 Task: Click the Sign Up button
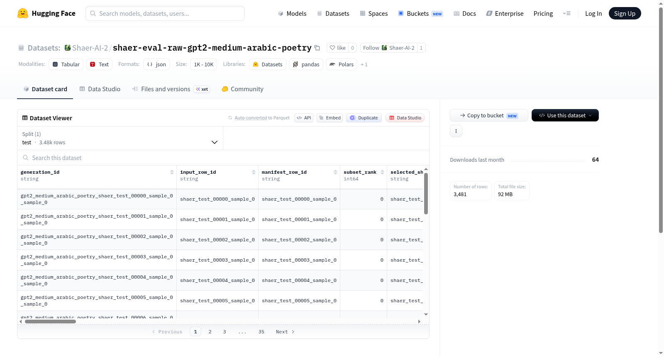(x=625, y=13)
